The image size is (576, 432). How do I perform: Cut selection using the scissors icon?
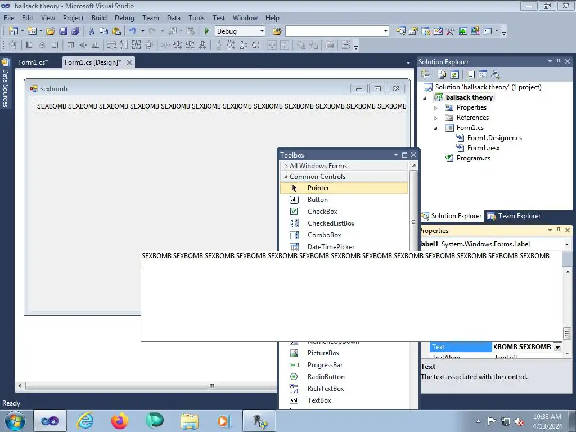click(91, 31)
